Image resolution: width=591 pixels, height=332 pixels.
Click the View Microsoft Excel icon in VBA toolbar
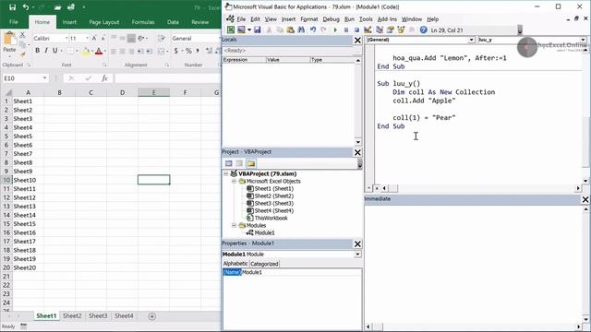231,30
